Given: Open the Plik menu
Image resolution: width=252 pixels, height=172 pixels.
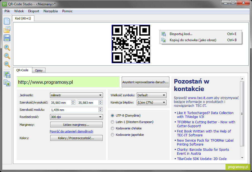Looking at the screenshot, I should click(7, 11).
